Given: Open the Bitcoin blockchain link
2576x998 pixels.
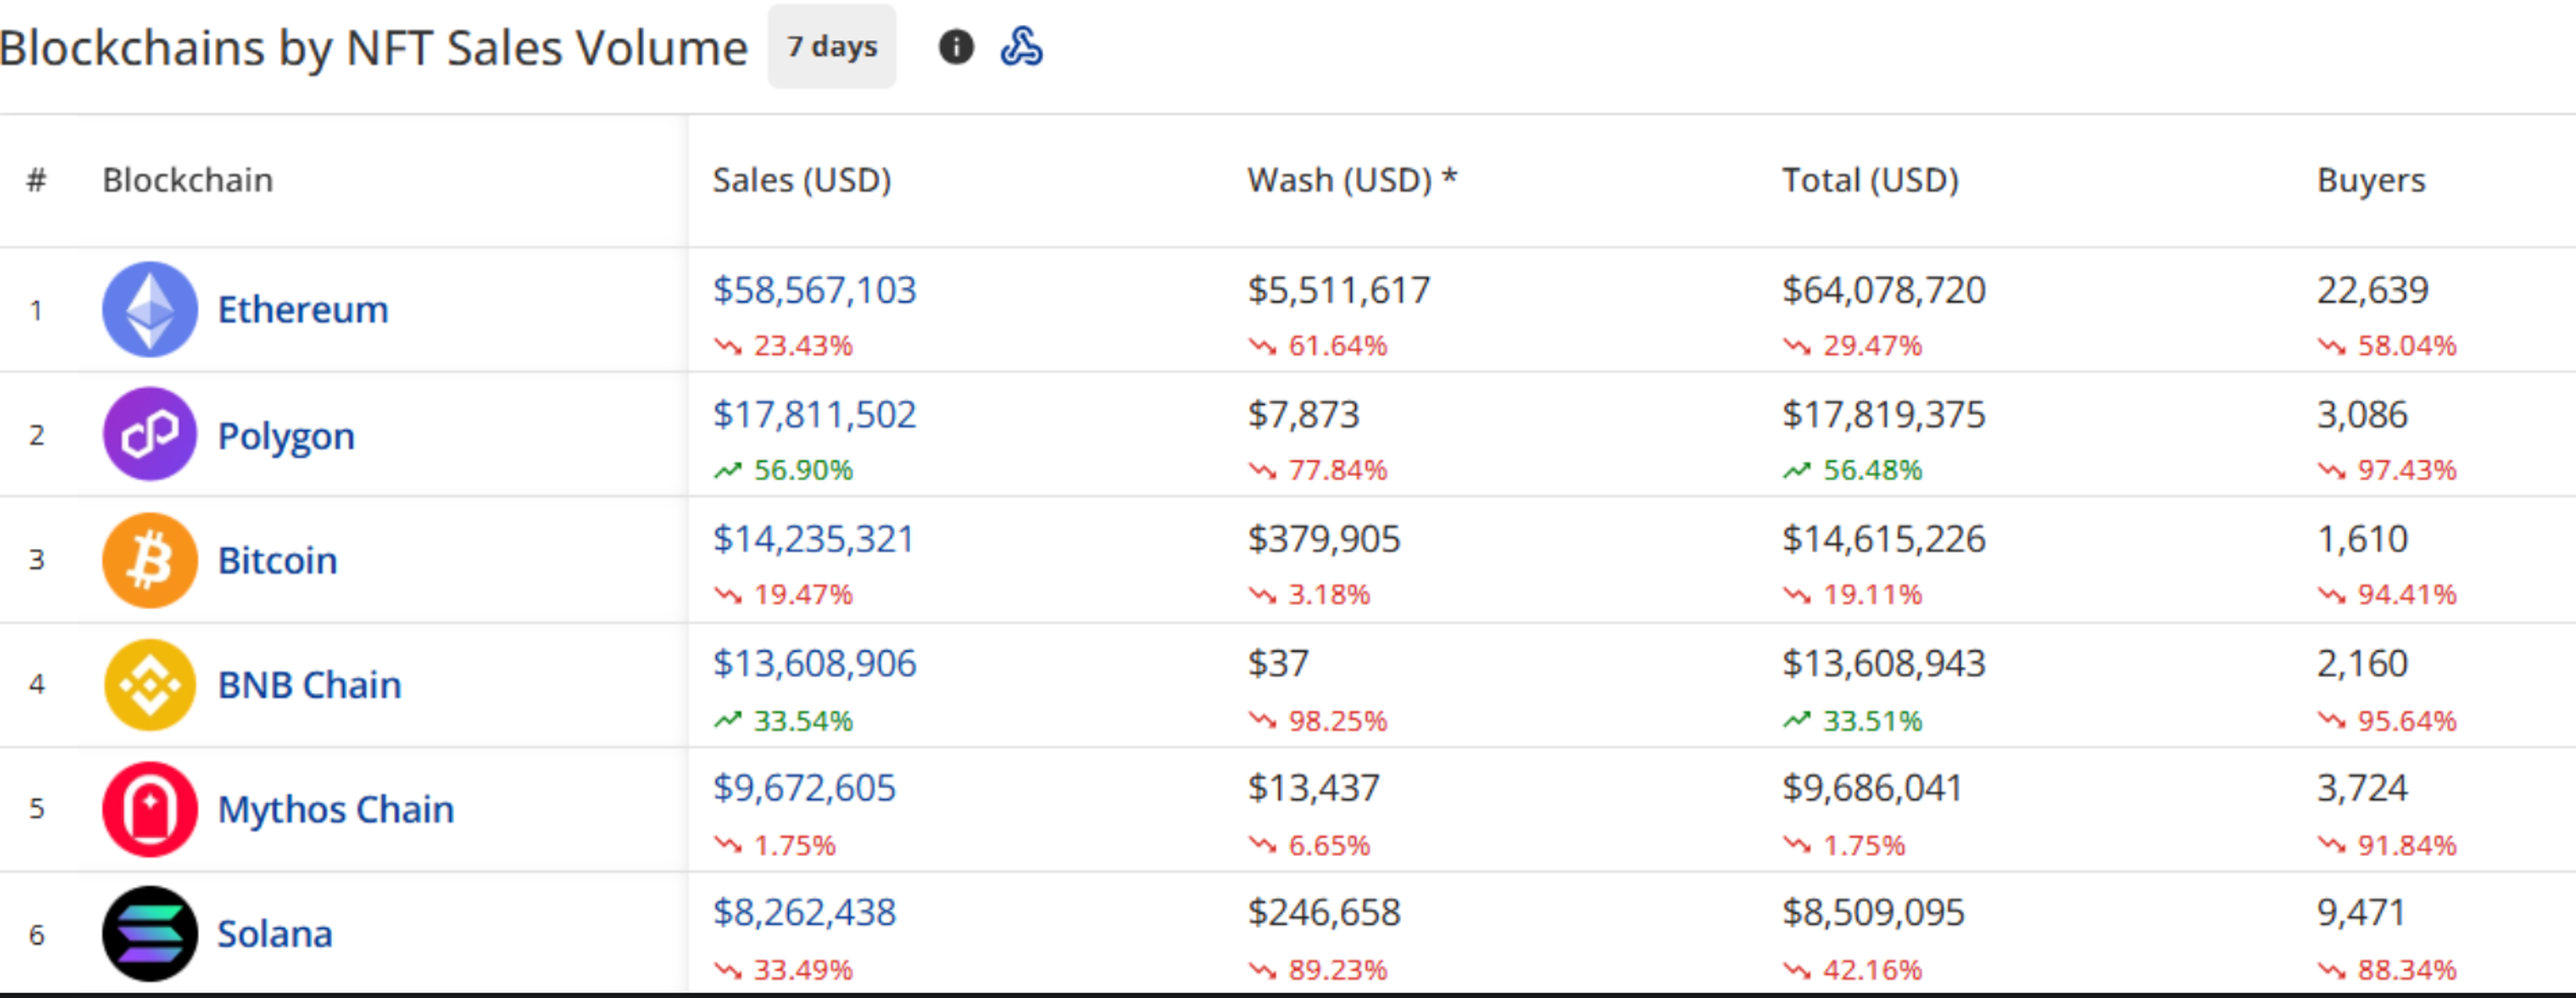Looking at the screenshot, I should (277, 560).
